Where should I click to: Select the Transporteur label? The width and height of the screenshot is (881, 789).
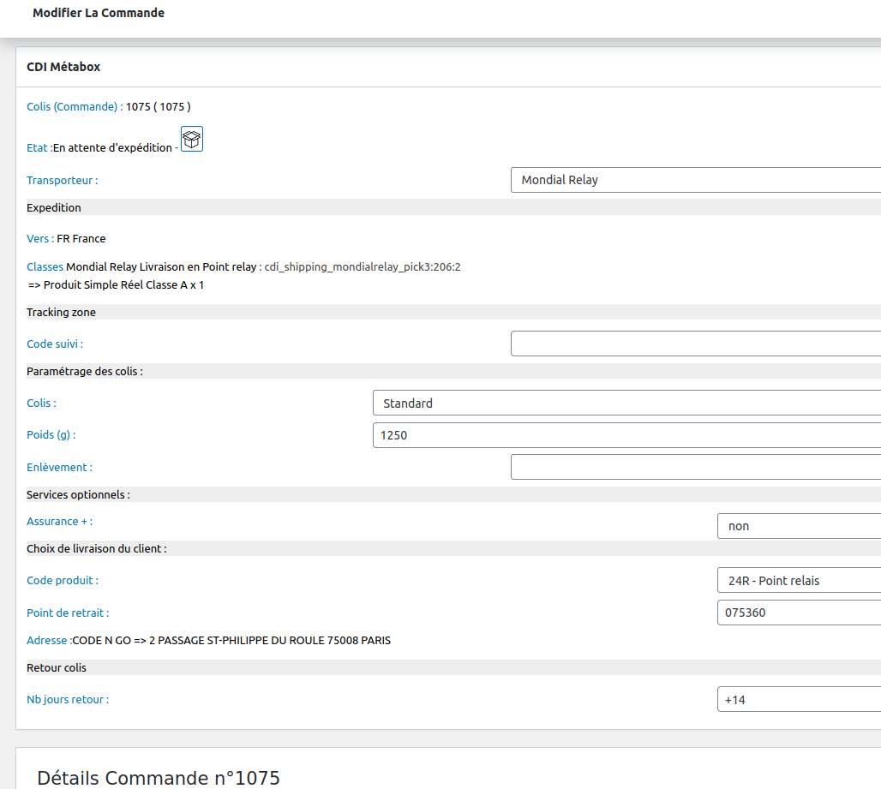click(62, 181)
